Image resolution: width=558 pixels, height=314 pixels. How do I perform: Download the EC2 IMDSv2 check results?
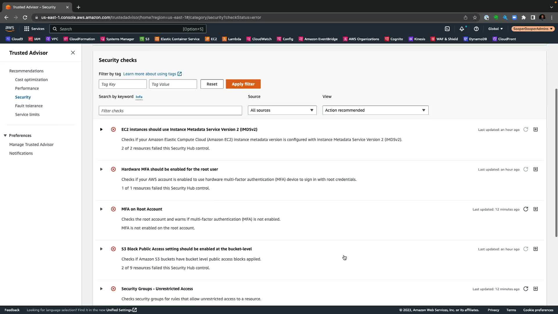pos(536,129)
